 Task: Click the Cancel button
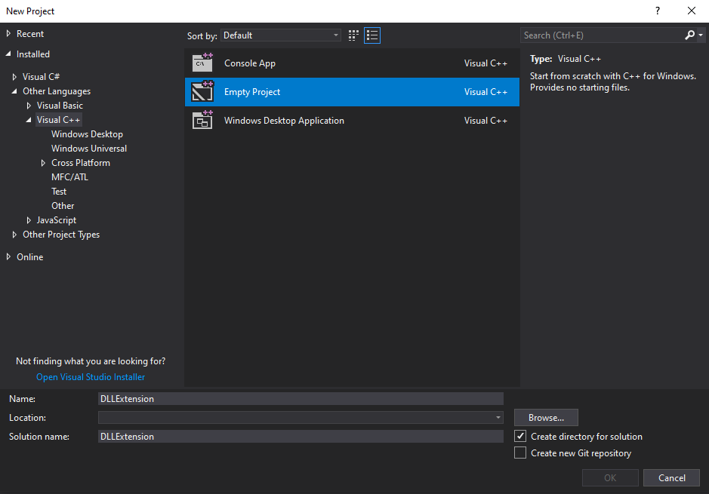671,477
